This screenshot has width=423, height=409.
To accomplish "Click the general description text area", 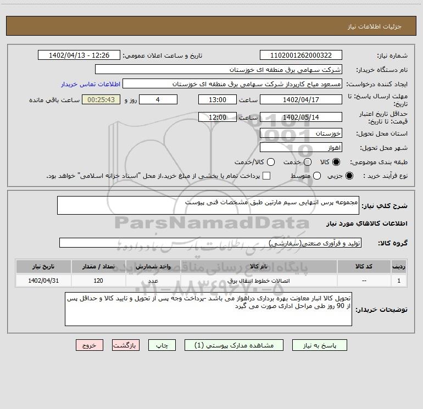I will click(x=208, y=205).
